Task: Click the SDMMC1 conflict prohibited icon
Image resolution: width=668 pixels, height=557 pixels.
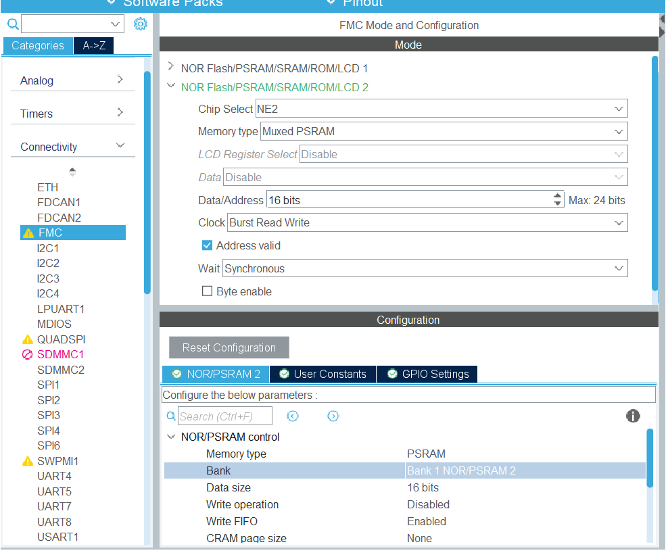Action: (x=27, y=354)
